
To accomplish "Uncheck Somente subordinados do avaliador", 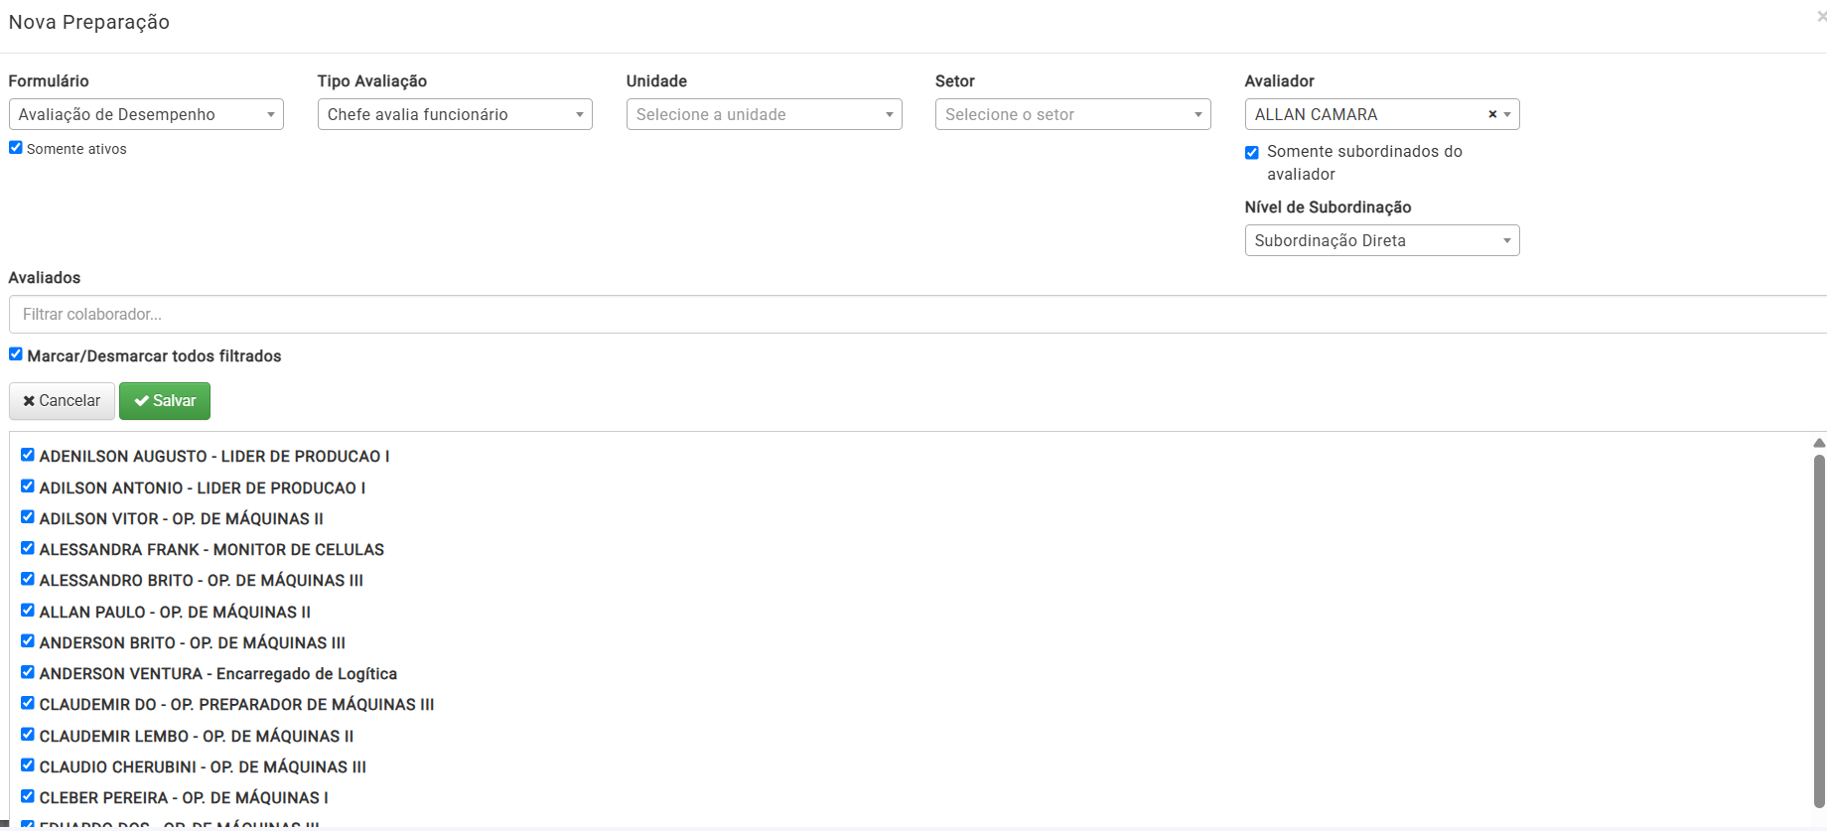I will pyautogui.click(x=1252, y=153).
